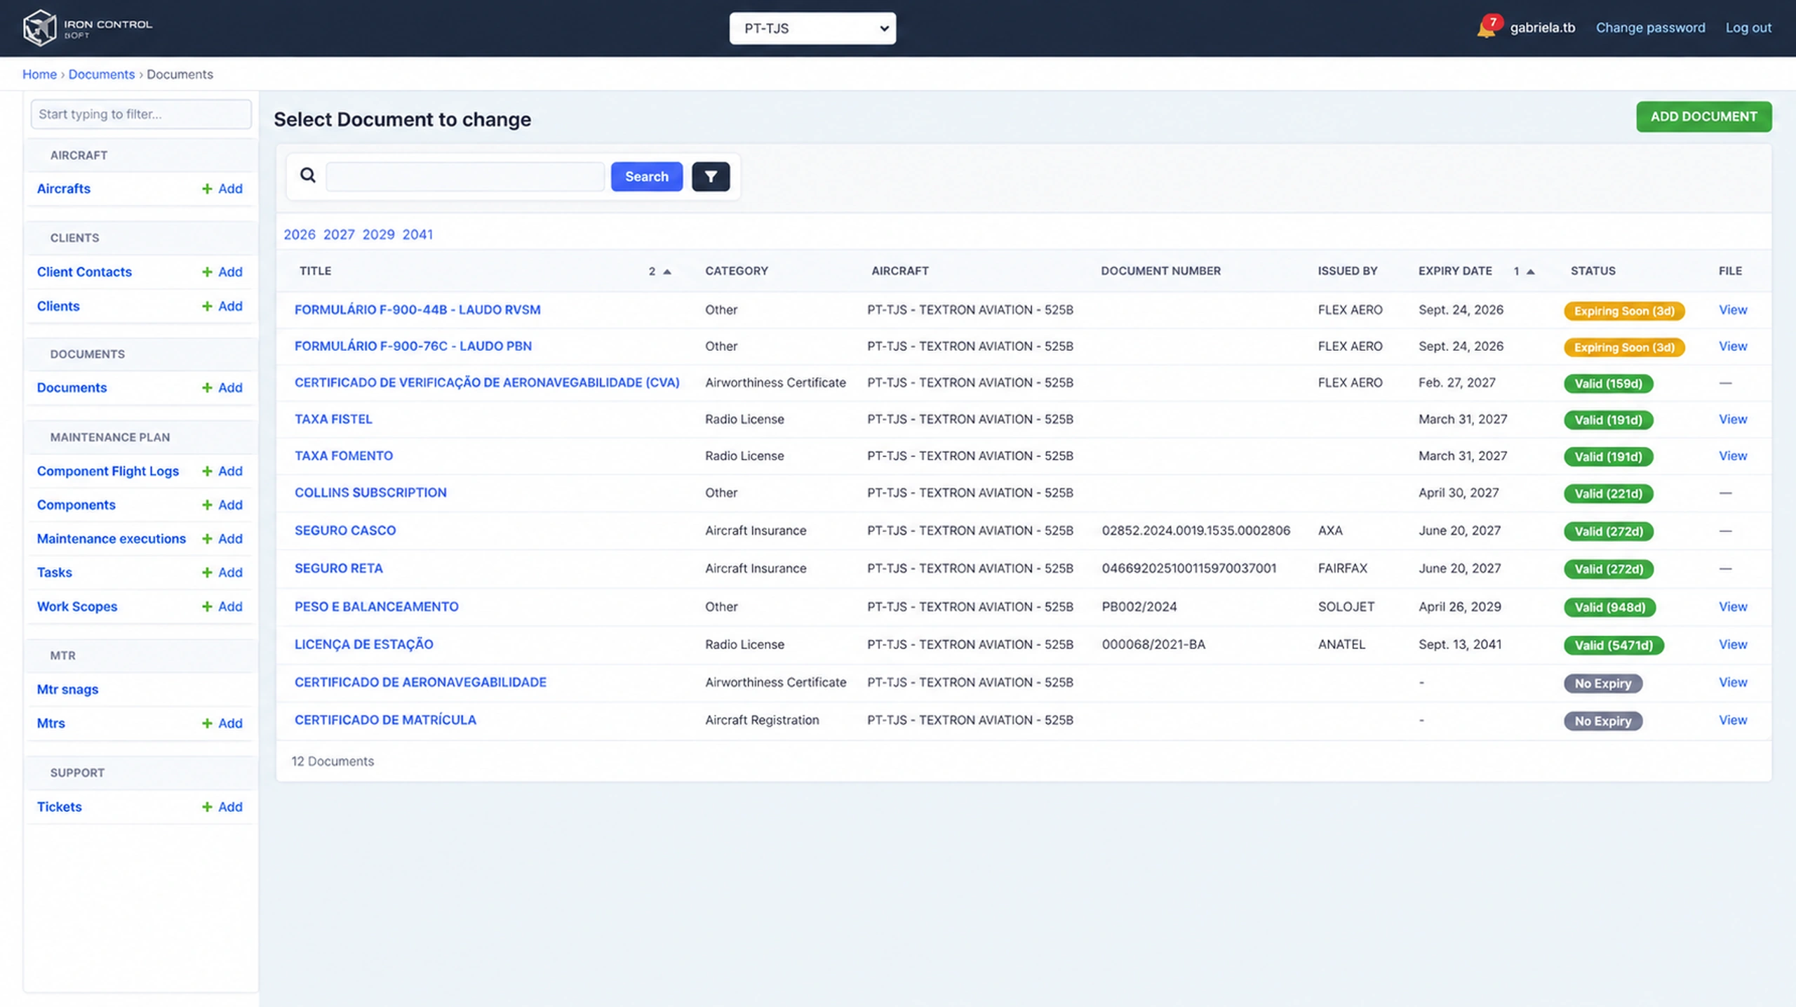Open Mtr snags in sidebar

(67, 689)
